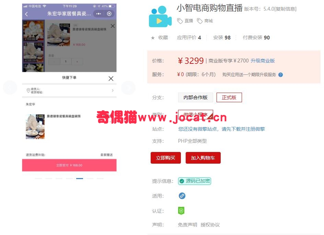This screenshot has height=235, width=324.
Task: Show next screenshot with right carousel arrow
Action: 128,88
